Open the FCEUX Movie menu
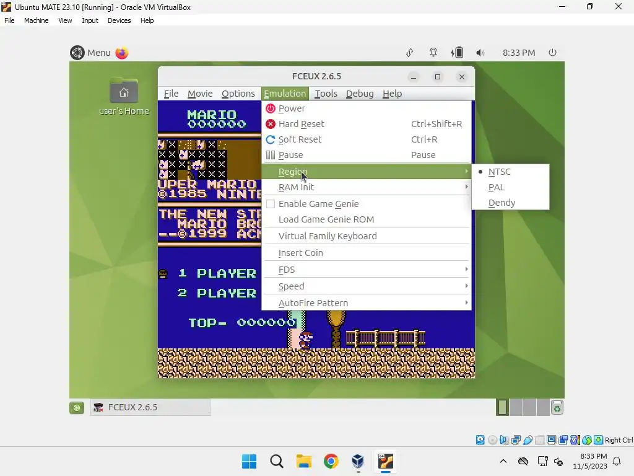Viewport: 634px width, 476px height. (x=200, y=94)
